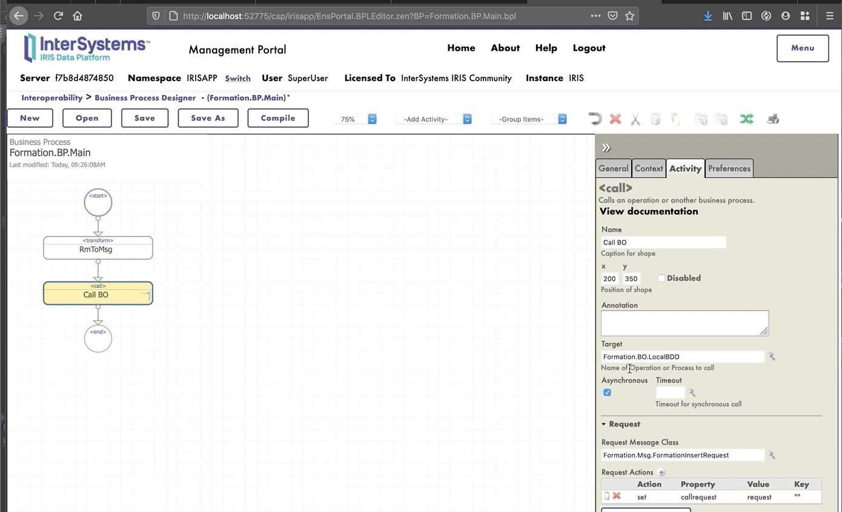Collapse the Request section

click(604, 424)
